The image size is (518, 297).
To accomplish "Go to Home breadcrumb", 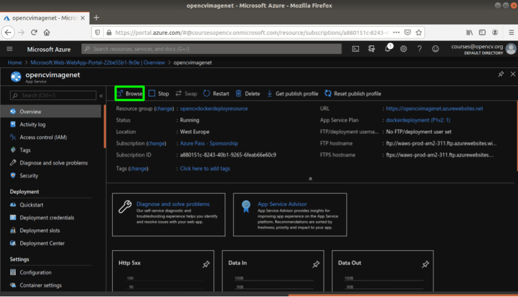I will pyautogui.click(x=15, y=63).
